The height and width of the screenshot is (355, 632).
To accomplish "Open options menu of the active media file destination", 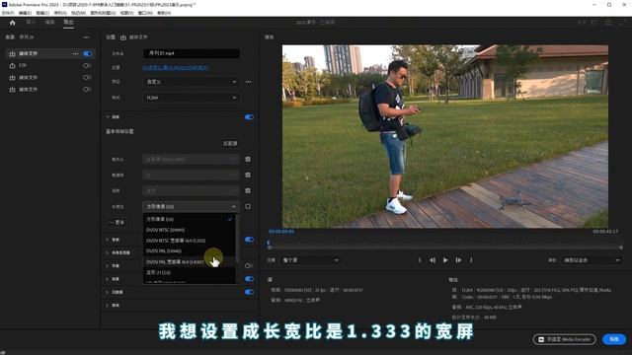I will 75,53.
